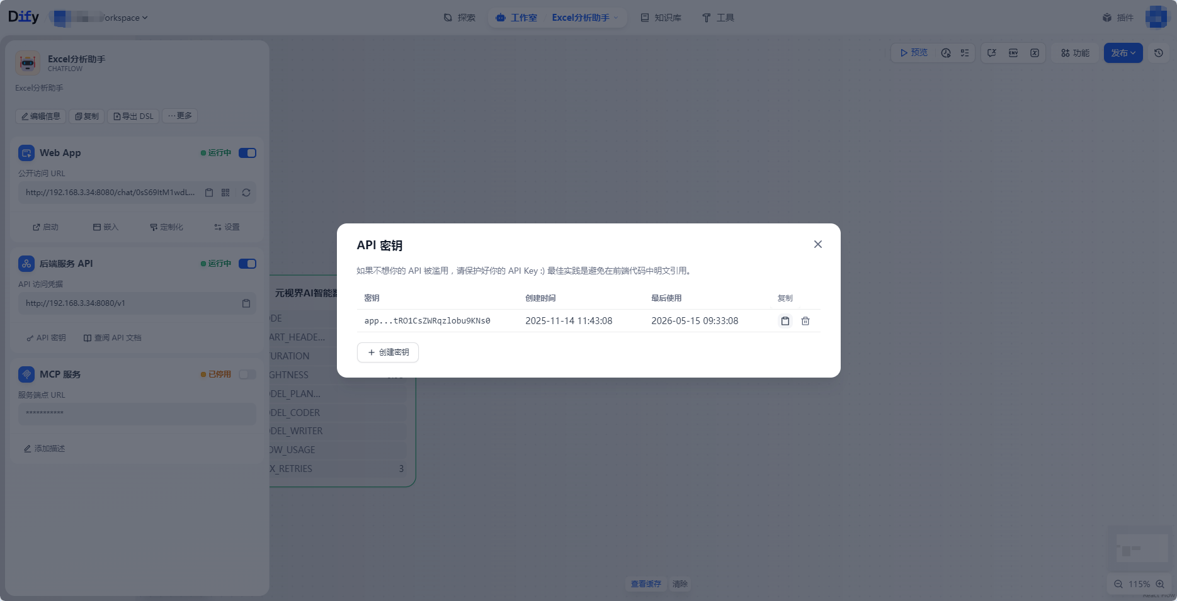
Task: Click the 后端服务 API section icon
Action: click(26, 264)
